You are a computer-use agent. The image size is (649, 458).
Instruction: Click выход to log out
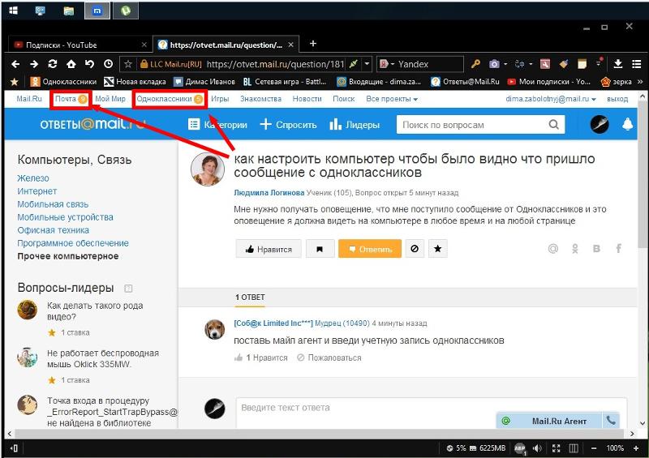(617, 99)
